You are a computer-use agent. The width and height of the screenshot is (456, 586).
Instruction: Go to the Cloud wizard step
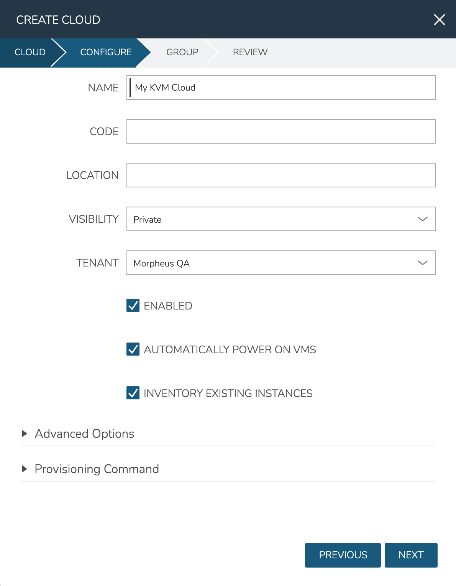pyautogui.click(x=30, y=52)
